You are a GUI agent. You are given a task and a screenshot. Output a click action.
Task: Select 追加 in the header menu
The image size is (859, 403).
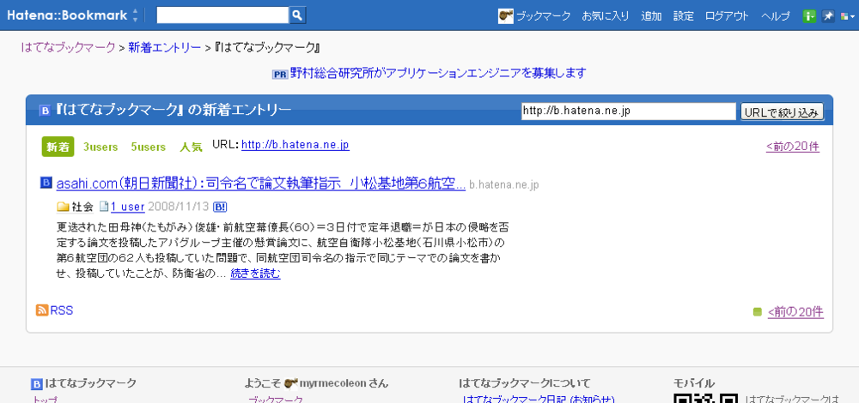click(x=651, y=15)
